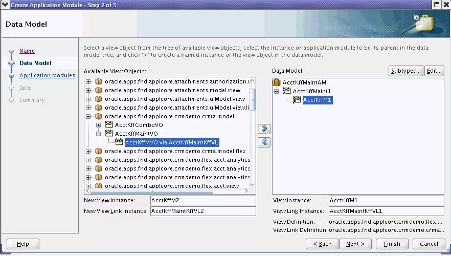The width and height of the screenshot is (451, 256).
Task: Click the scroll up arrow in view objects list
Action: tap(253, 81)
